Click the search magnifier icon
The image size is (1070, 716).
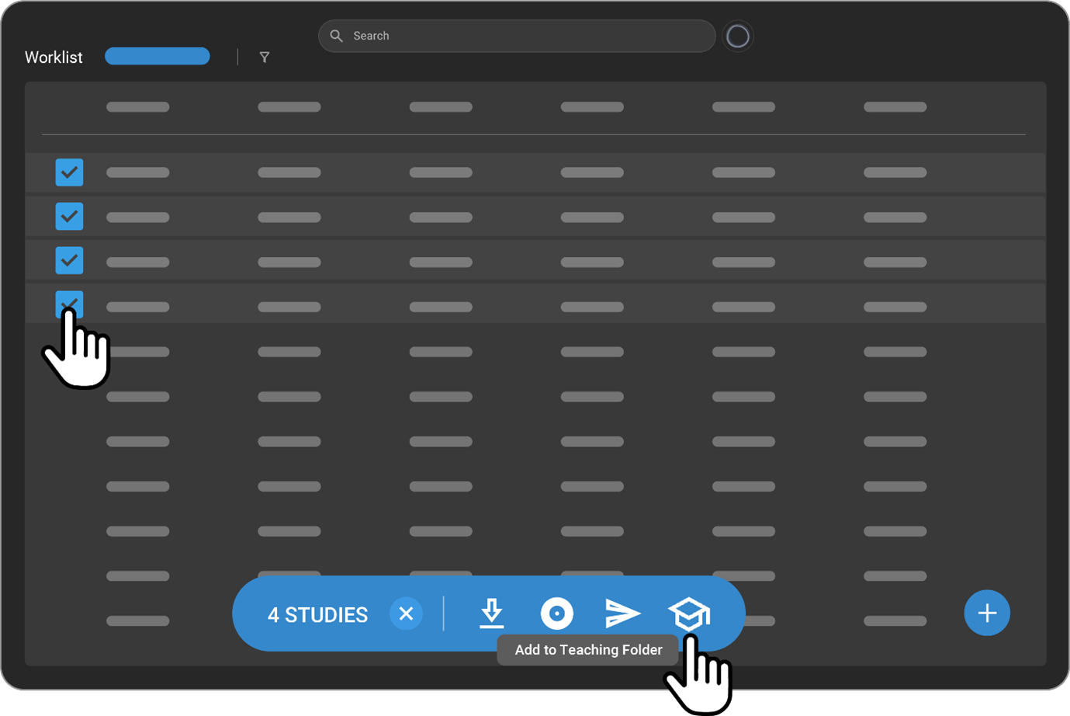tap(336, 36)
